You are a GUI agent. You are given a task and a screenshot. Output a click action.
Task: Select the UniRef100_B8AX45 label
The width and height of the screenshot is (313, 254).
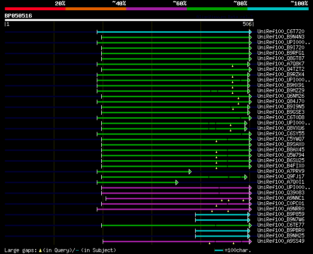click(x=281, y=150)
